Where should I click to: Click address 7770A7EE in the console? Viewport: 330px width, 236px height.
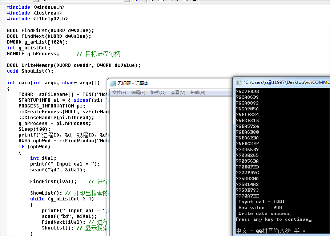(247, 196)
